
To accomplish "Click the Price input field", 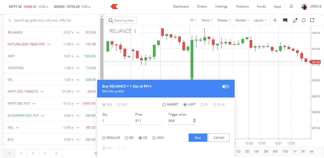I will coord(149,121).
